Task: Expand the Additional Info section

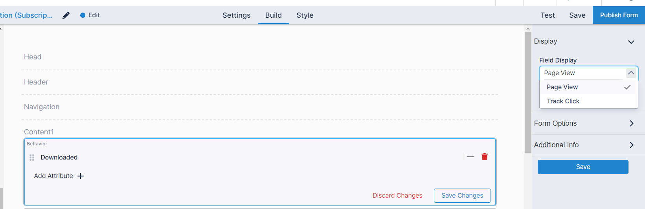Action: [631, 145]
